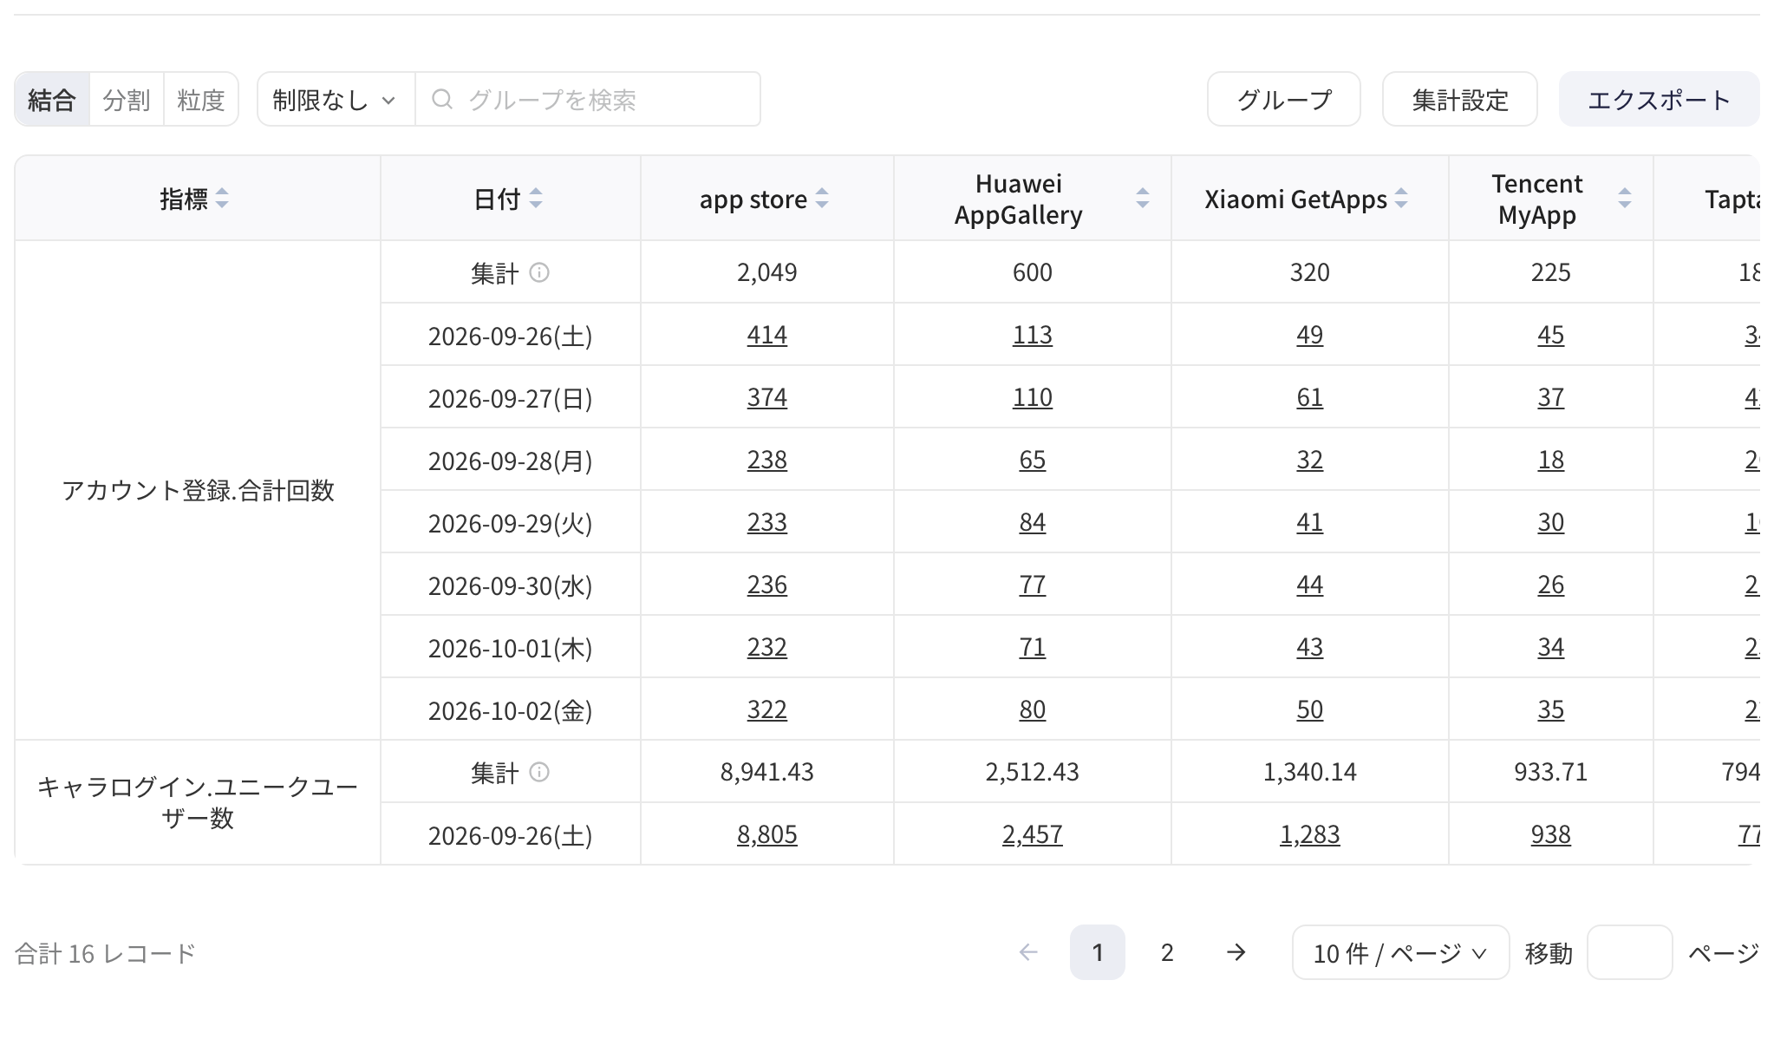Click the グループ button

click(x=1283, y=99)
